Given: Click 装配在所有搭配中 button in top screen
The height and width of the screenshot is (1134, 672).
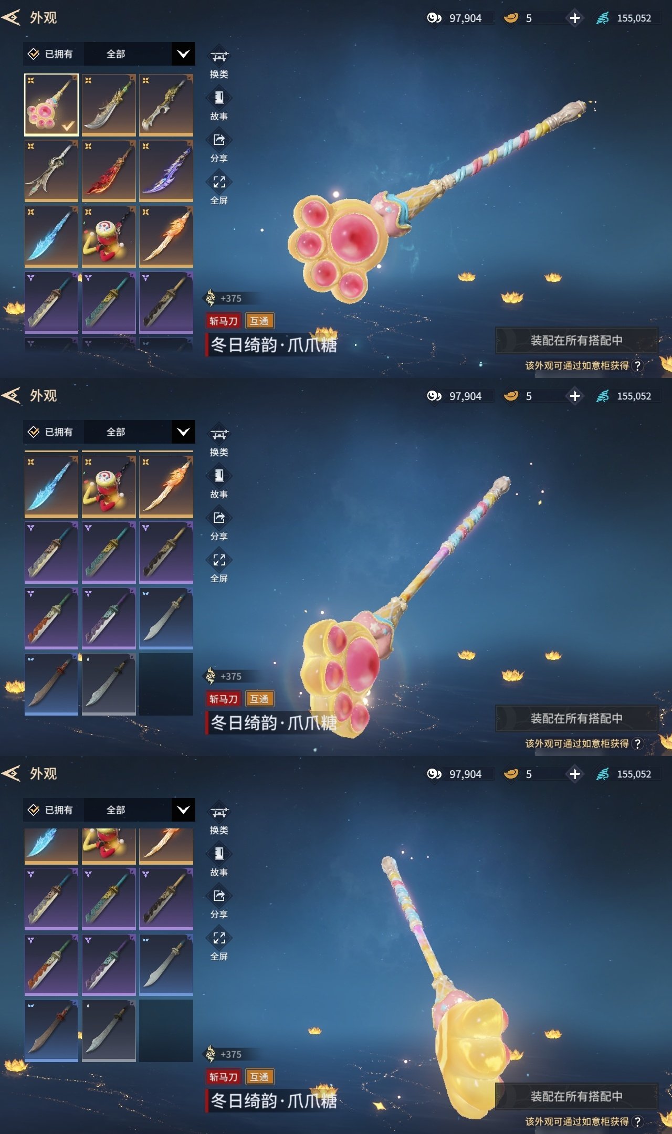Looking at the screenshot, I should click(x=576, y=340).
